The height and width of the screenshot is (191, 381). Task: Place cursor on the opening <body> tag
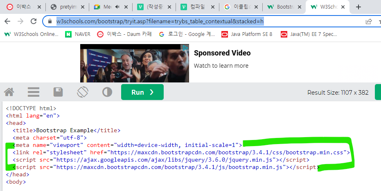tap(16, 182)
